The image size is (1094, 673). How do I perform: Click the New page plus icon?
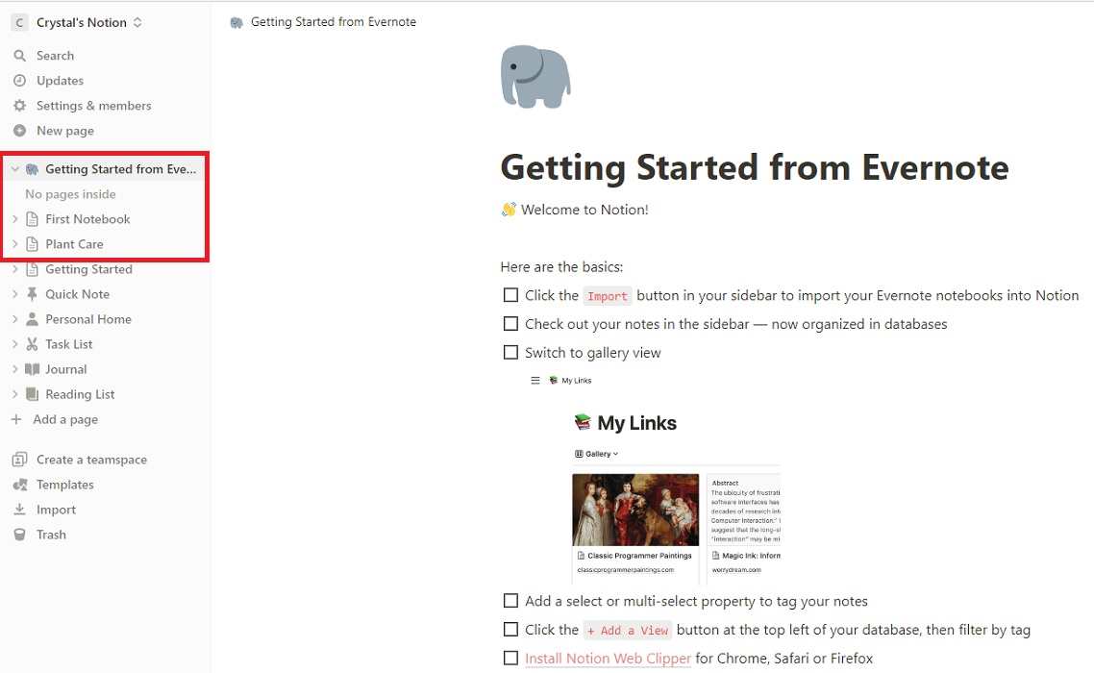pyautogui.click(x=21, y=130)
